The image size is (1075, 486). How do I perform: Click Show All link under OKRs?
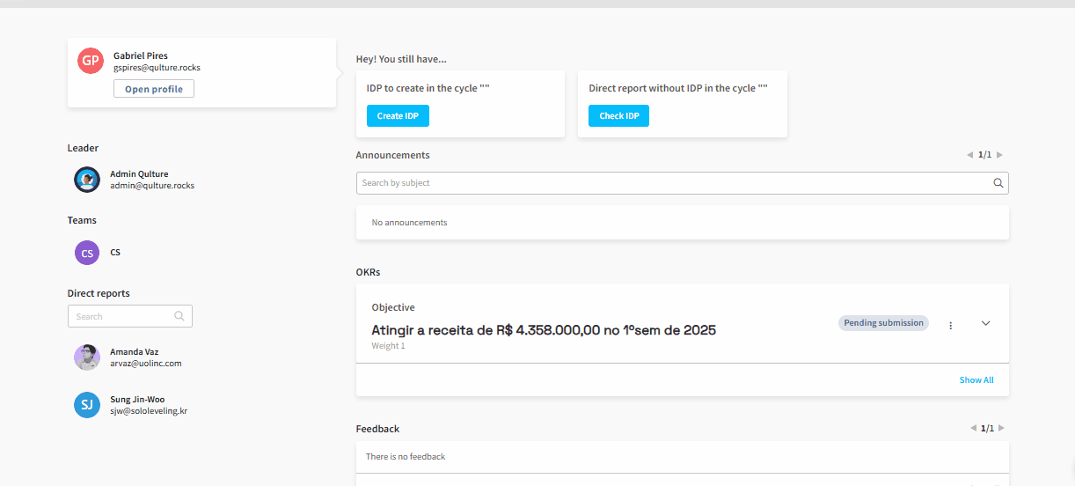(976, 380)
